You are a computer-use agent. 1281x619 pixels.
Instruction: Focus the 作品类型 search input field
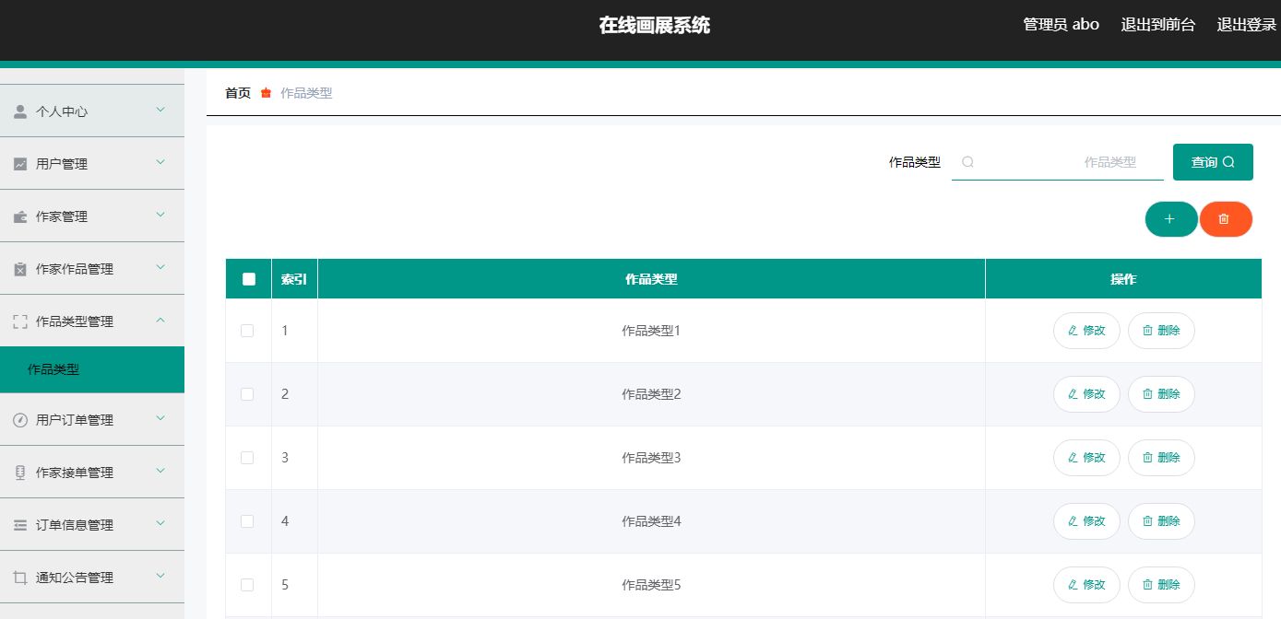1058,162
